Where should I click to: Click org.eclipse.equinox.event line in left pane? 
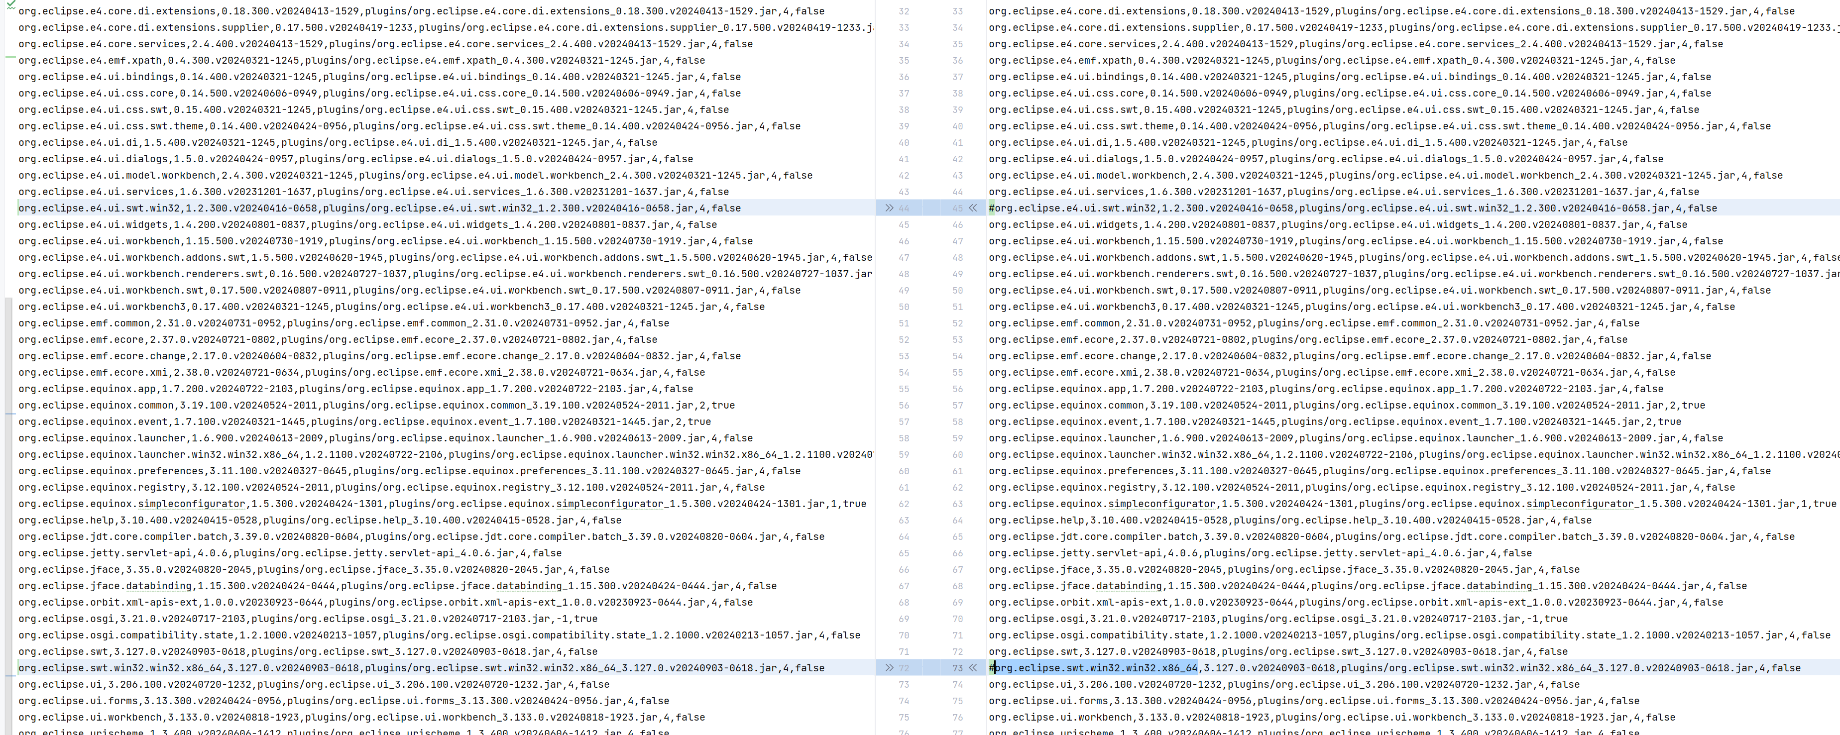(364, 421)
